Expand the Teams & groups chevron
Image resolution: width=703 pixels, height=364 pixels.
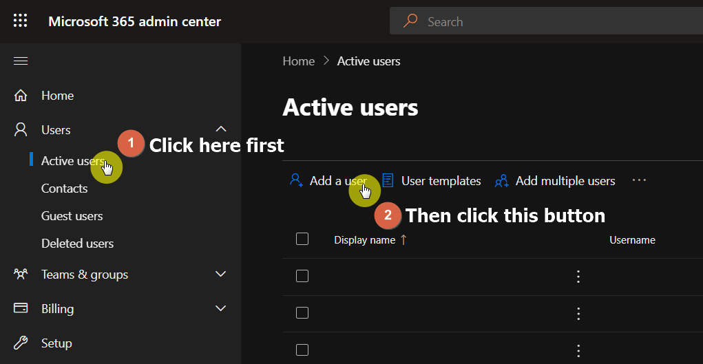click(220, 274)
